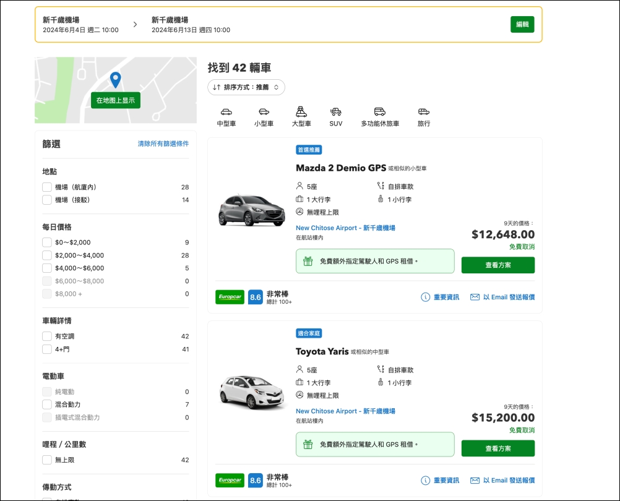Click the 找到 42 輛車 heading
This screenshot has height=501, width=620.
(x=239, y=68)
